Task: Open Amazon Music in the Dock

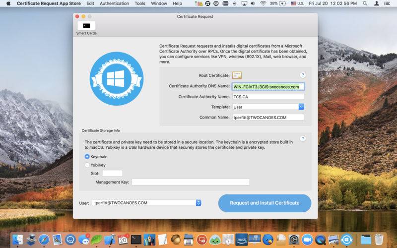Action: point(241,240)
